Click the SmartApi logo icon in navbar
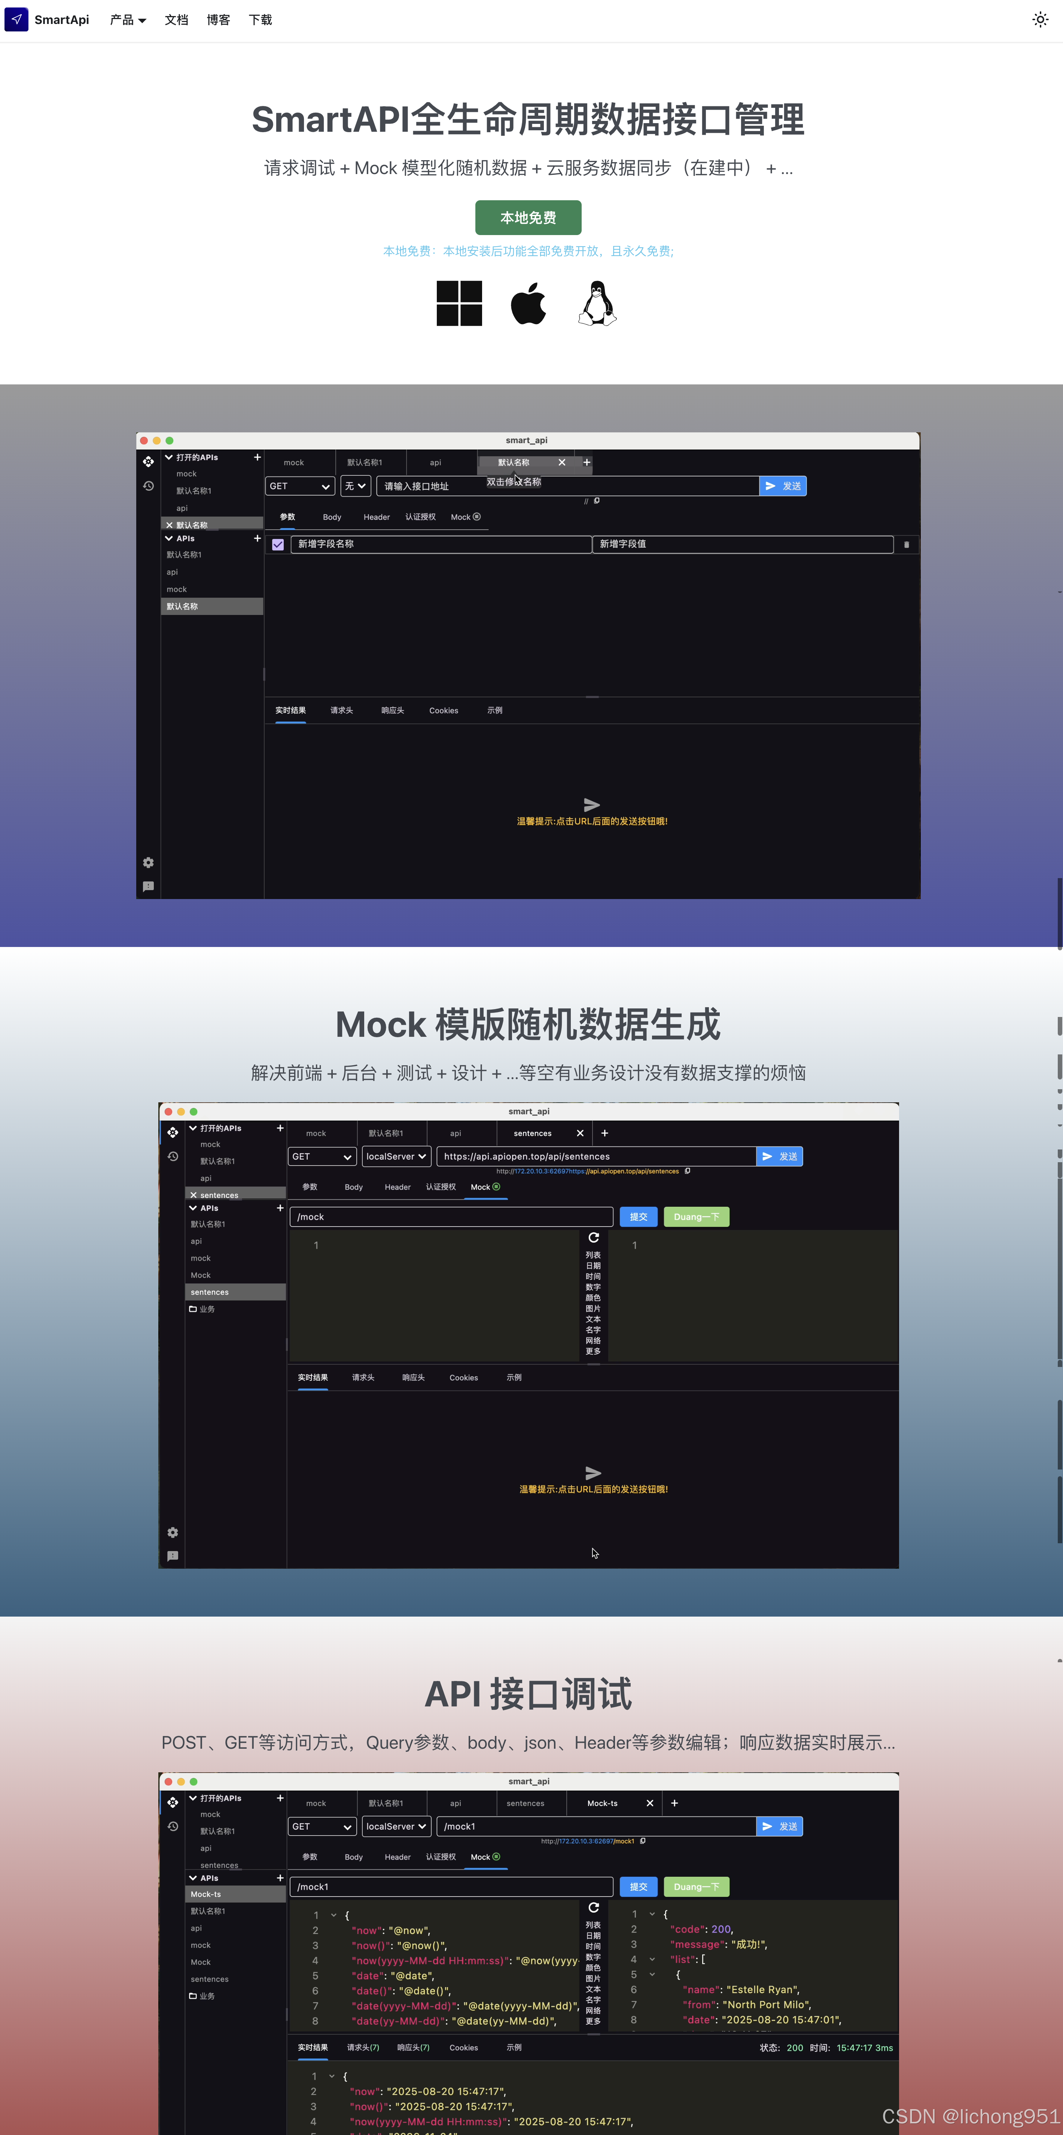1063x2135 pixels. tap(16, 19)
